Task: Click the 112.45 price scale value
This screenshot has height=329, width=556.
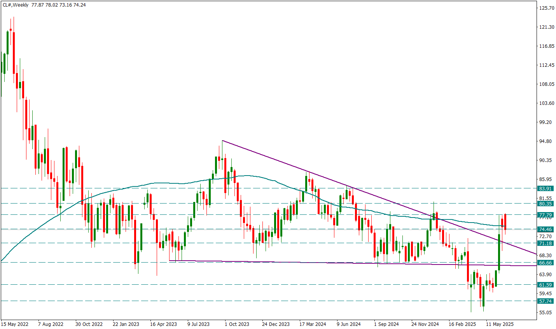Action: [546, 65]
